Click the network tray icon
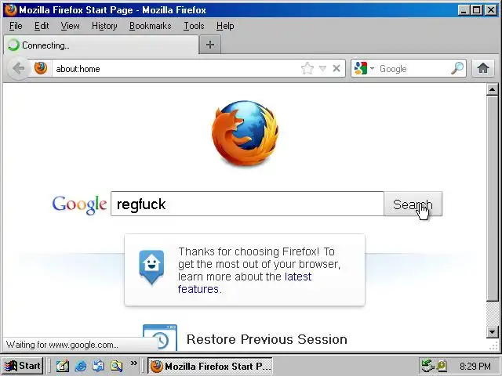The image size is (502, 376). click(x=427, y=366)
